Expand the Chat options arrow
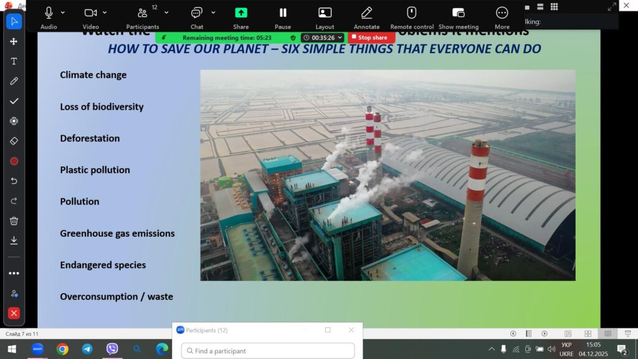The height and width of the screenshot is (359, 638). click(213, 12)
